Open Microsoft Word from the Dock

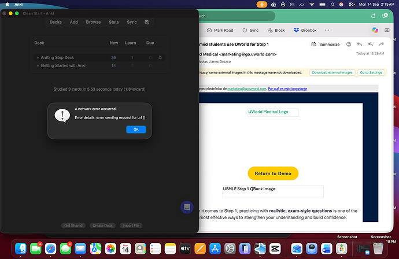[327, 249]
